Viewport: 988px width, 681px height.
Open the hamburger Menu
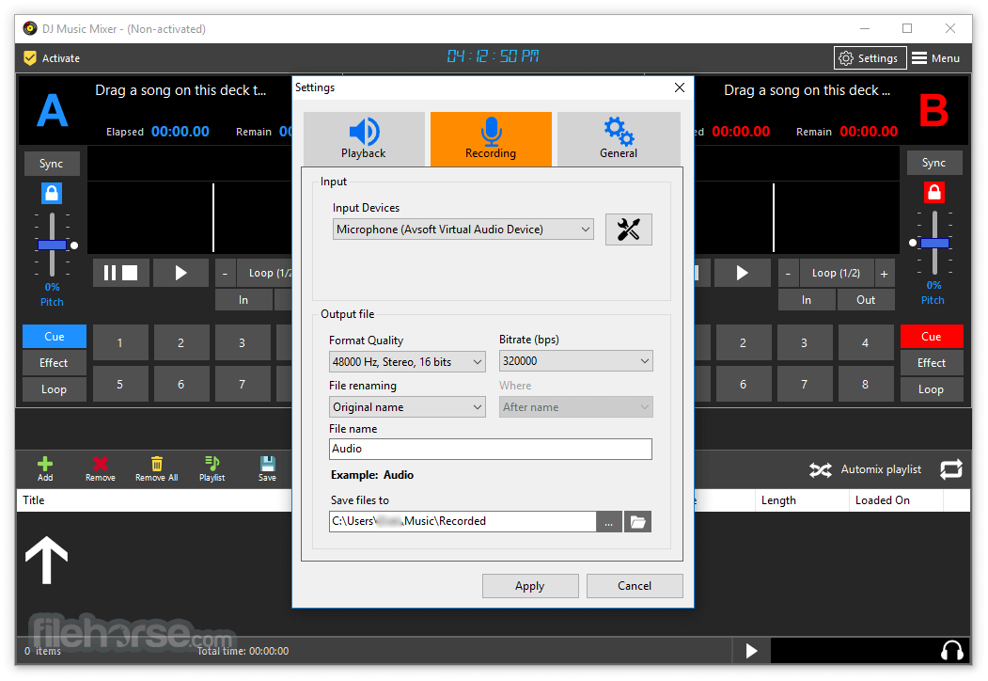pos(935,58)
